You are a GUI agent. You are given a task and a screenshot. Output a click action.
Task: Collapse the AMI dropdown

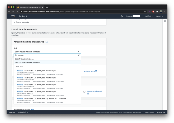pos(47,52)
